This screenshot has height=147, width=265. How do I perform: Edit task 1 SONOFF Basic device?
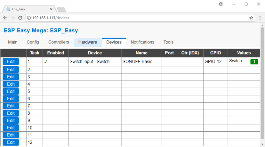click(x=11, y=62)
